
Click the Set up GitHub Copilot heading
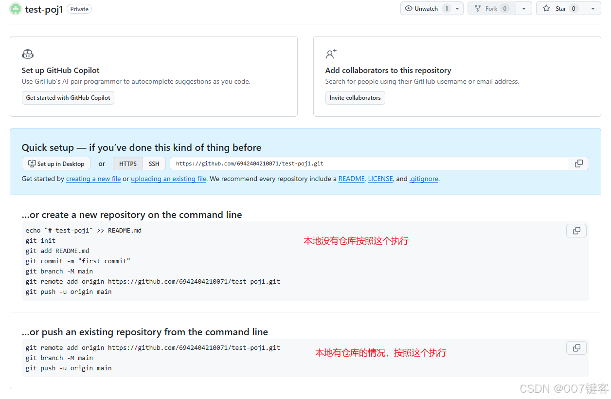click(x=61, y=71)
